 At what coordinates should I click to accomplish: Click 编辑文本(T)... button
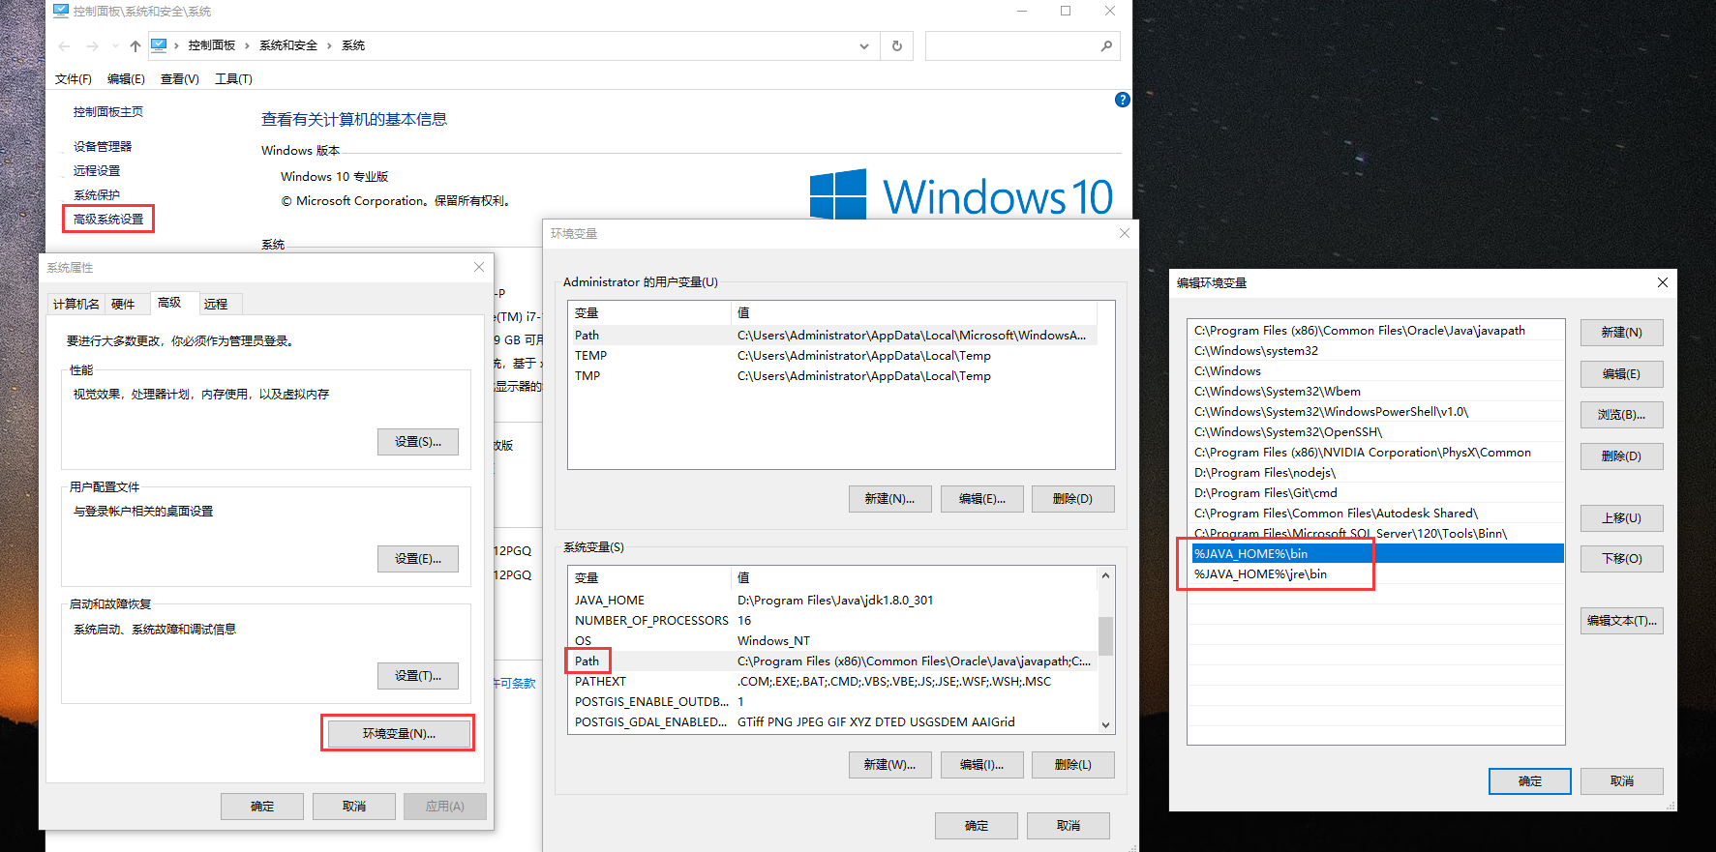tap(1622, 621)
